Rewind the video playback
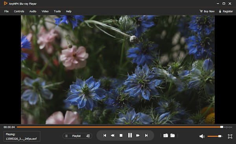Viewport: 236px width, 144px height. 112,135
